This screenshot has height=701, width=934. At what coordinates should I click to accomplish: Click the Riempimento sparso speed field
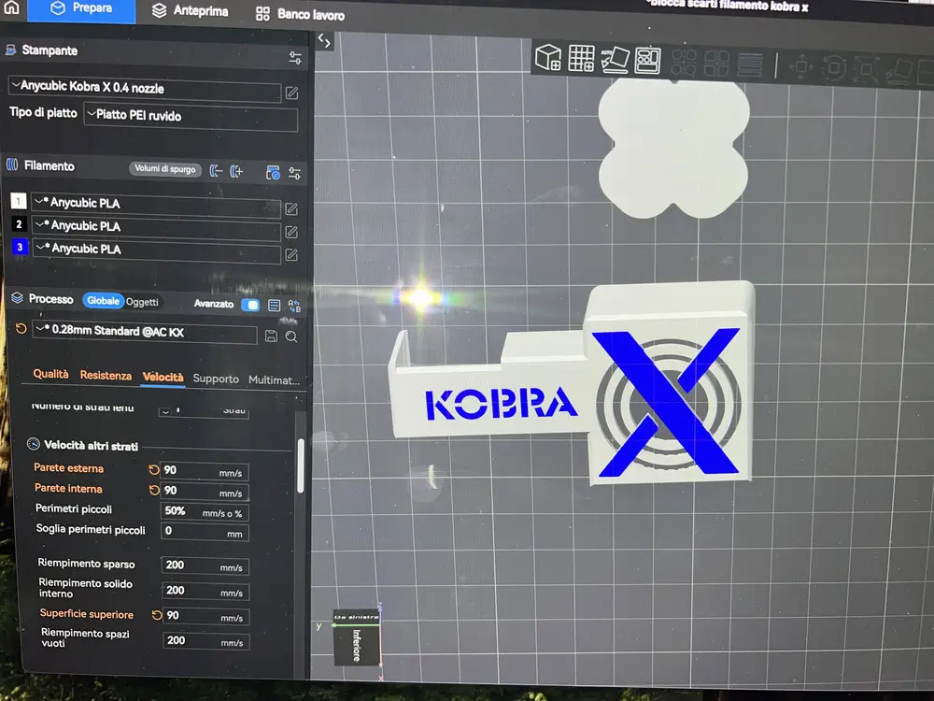[205, 566]
